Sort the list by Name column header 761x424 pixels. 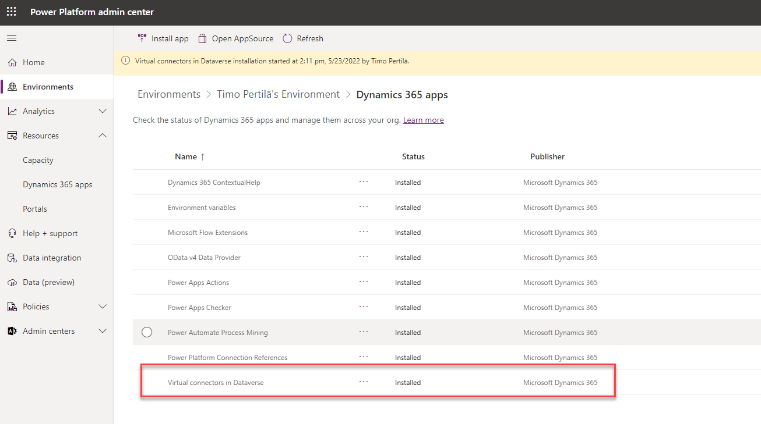[186, 156]
